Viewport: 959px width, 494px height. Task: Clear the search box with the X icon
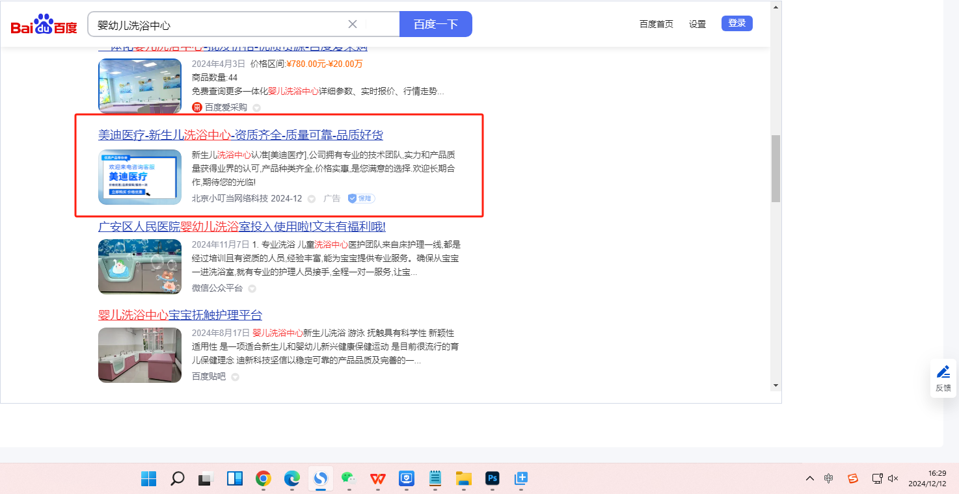[353, 24]
